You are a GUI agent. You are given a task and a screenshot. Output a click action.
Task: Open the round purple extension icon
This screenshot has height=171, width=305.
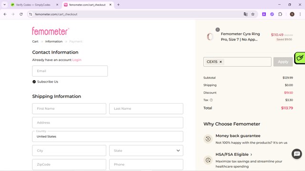[272, 14]
